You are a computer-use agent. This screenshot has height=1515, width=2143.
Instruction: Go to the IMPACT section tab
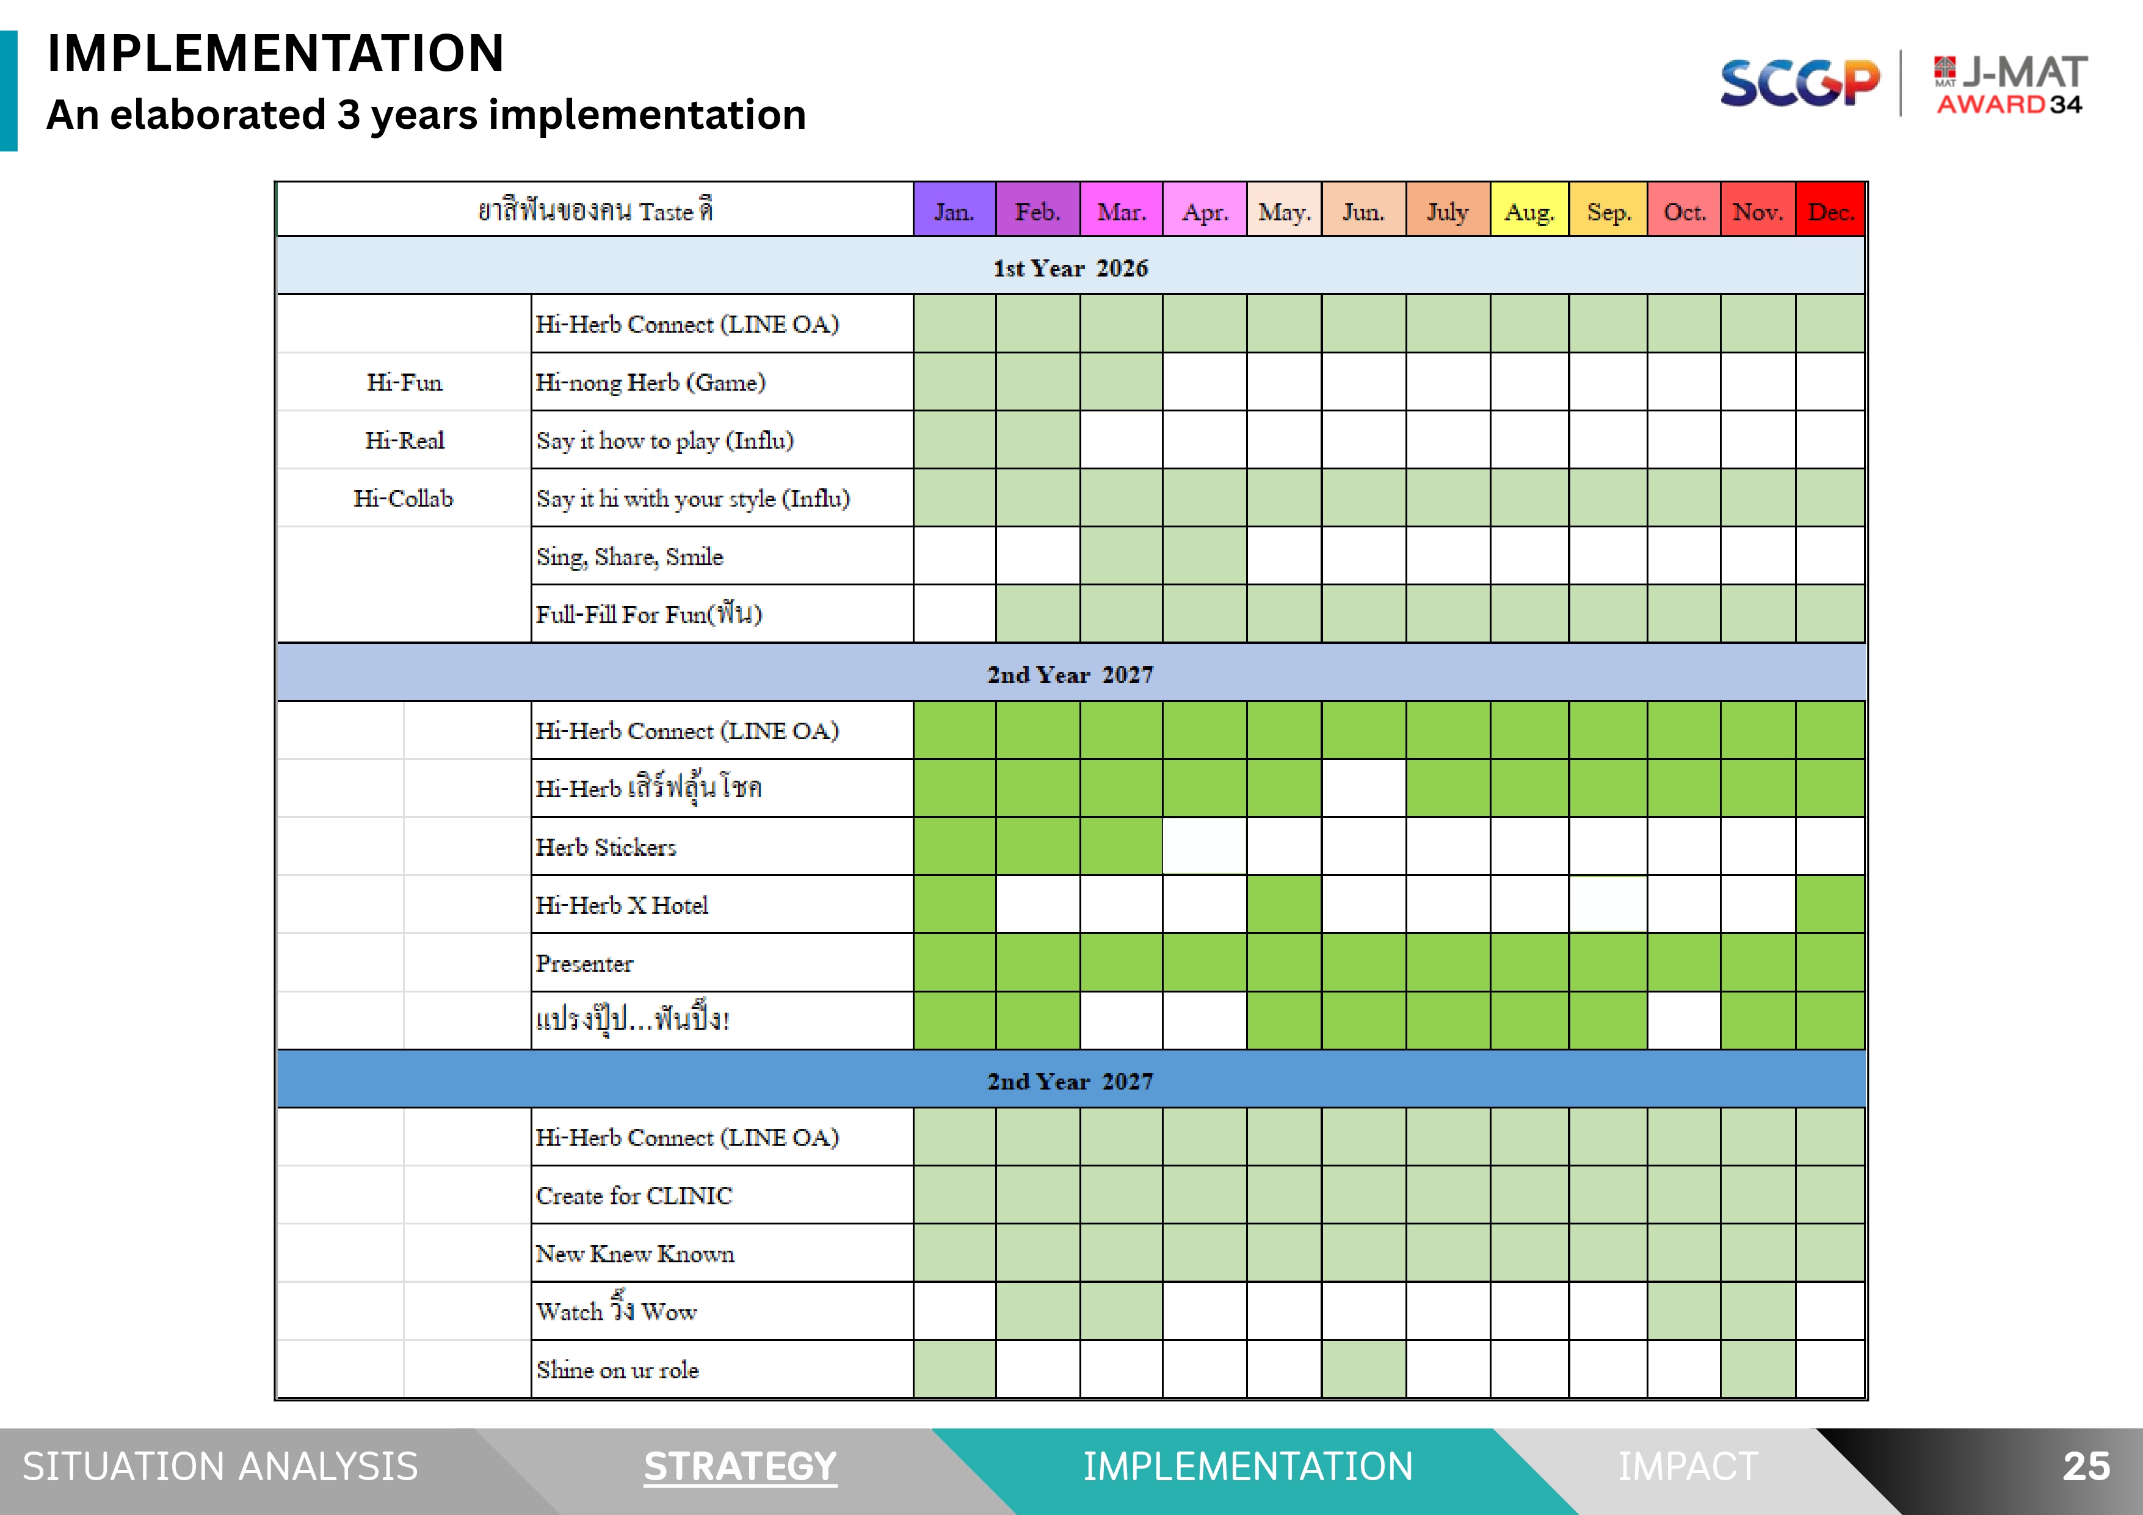point(1688,1467)
